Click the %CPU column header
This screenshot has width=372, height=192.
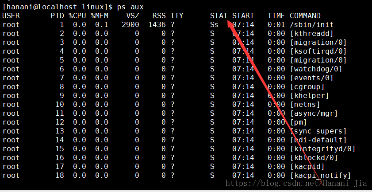pyautogui.click(x=77, y=16)
